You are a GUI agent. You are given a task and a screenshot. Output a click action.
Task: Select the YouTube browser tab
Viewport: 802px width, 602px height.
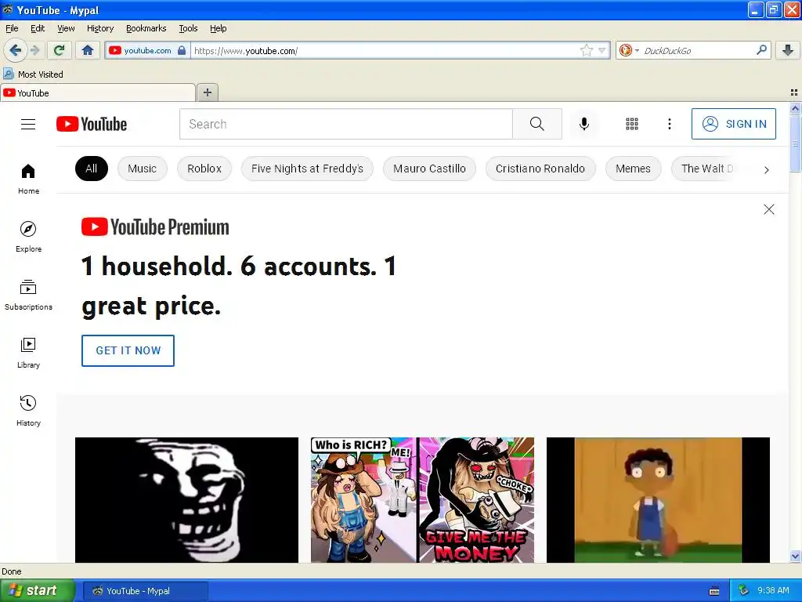(98, 92)
